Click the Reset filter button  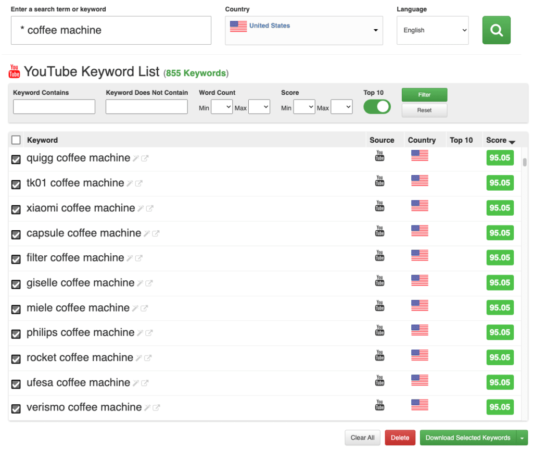click(x=424, y=110)
